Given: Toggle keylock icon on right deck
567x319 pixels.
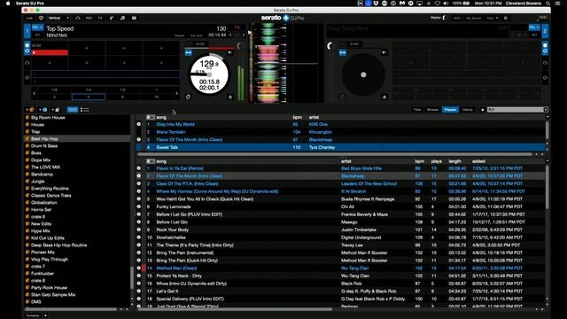Looking at the screenshot, I should pos(343,53).
